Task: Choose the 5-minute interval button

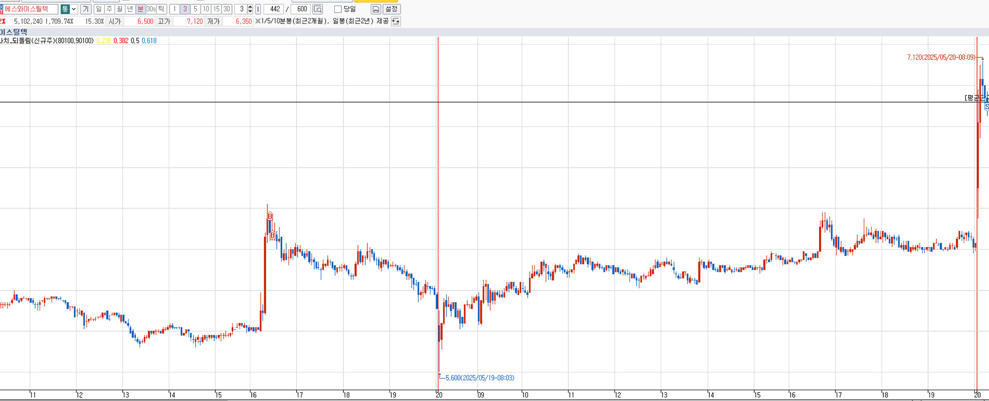Action: pyautogui.click(x=195, y=9)
